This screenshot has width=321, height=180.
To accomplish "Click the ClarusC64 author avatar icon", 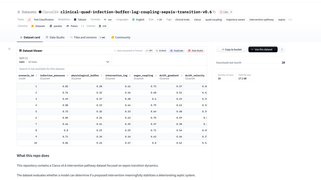I will (40, 12).
